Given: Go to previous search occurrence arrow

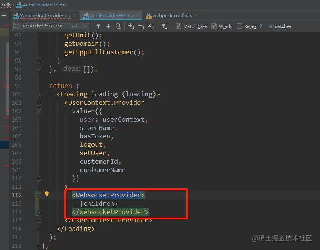Looking at the screenshot, I should pyautogui.click(x=98, y=26).
